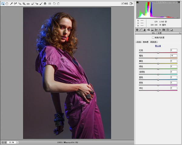This screenshot has height=145, width=182.
Task: Check the 转换为灰度 checkbox
Action: (153, 38)
